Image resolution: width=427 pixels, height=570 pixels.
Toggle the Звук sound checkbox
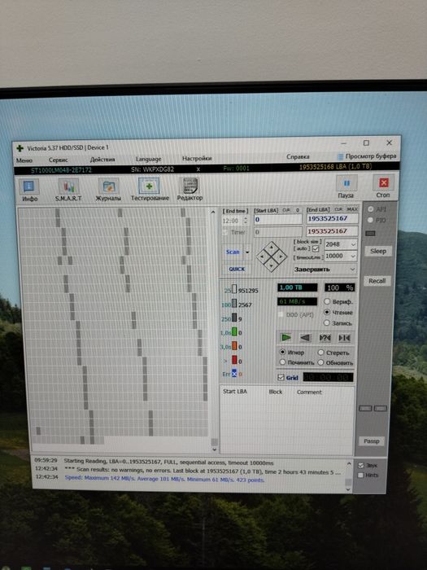pos(361,465)
